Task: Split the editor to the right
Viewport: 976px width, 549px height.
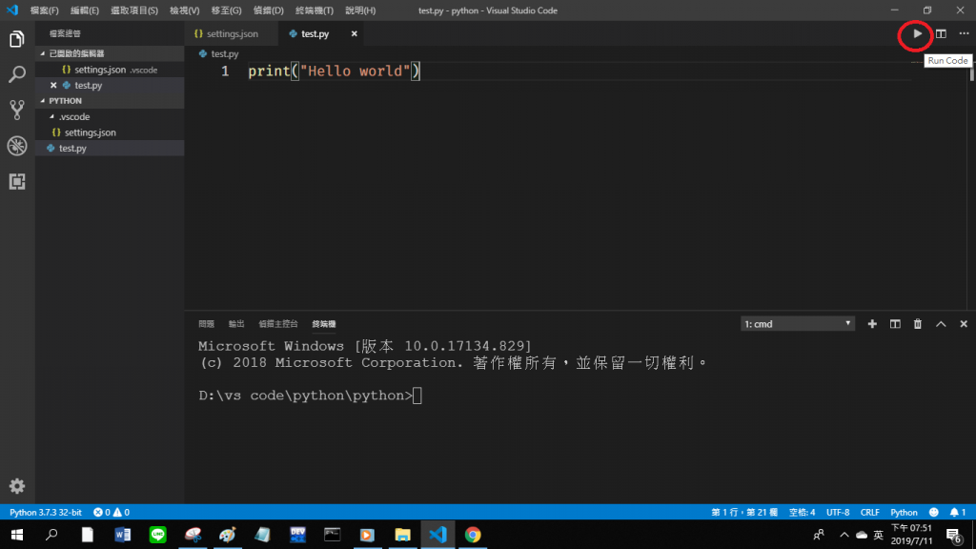Action: click(941, 33)
